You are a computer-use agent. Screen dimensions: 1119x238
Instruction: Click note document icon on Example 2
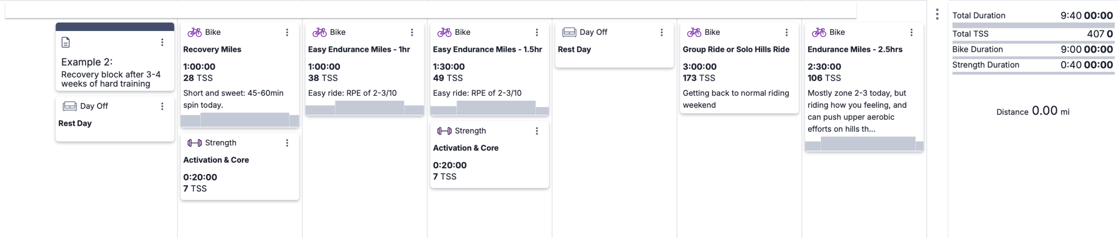(66, 42)
